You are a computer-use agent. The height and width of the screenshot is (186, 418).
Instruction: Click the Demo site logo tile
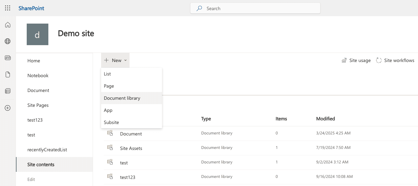click(38, 34)
